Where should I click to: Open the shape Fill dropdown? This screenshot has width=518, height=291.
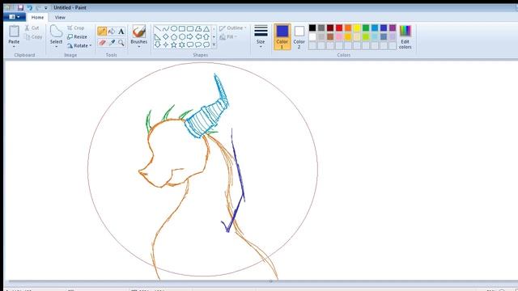click(228, 37)
